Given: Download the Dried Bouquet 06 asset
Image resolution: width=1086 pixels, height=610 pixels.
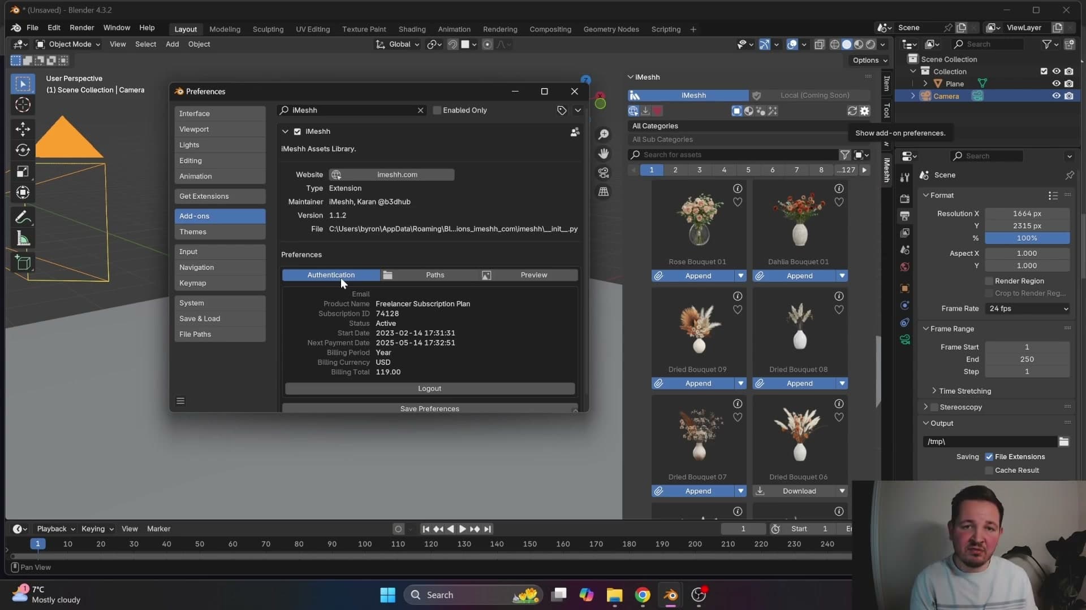Looking at the screenshot, I should tap(794, 491).
